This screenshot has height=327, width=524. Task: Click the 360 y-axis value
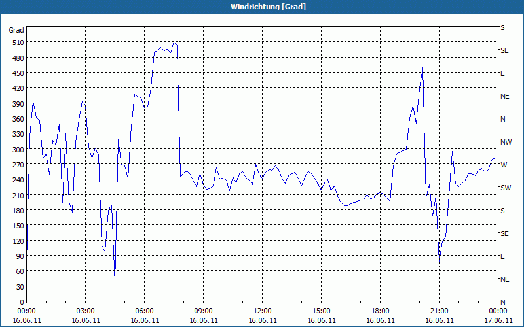18,119
